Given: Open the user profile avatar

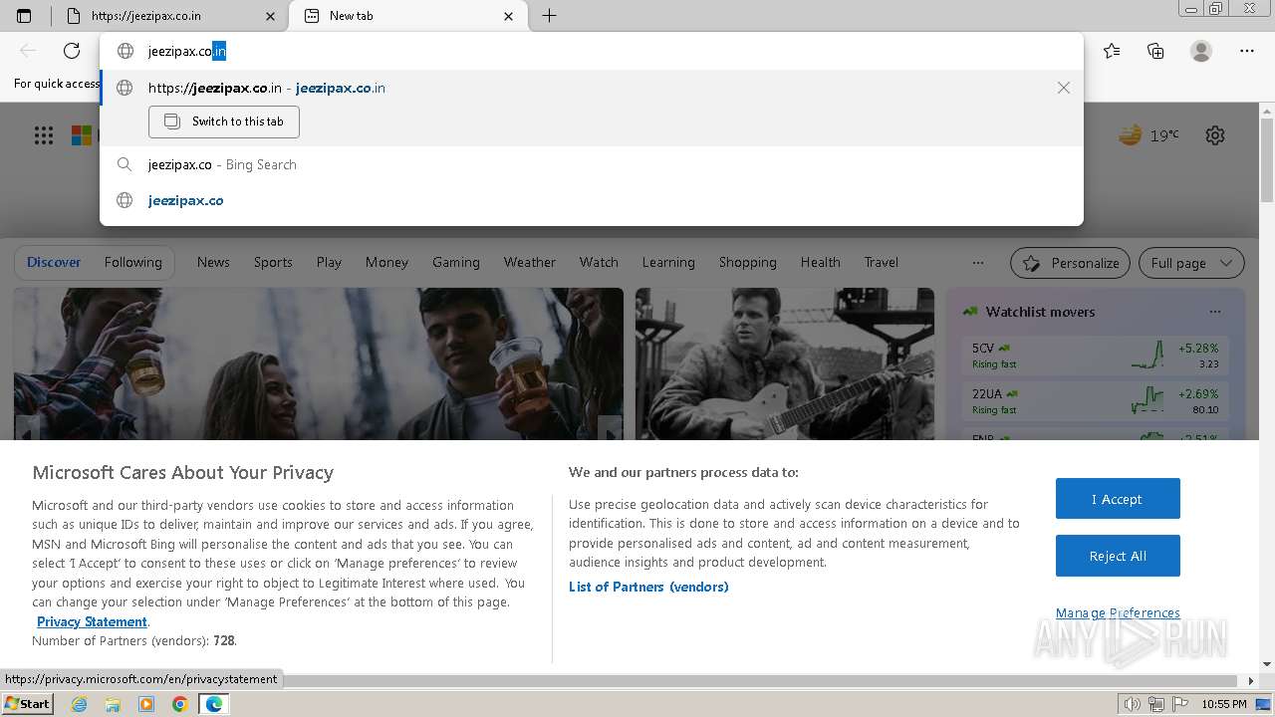Looking at the screenshot, I should (1201, 51).
